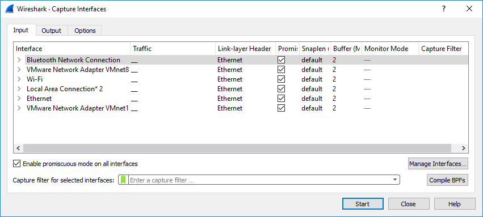Click the Snaplen column header

tap(315, 49)
